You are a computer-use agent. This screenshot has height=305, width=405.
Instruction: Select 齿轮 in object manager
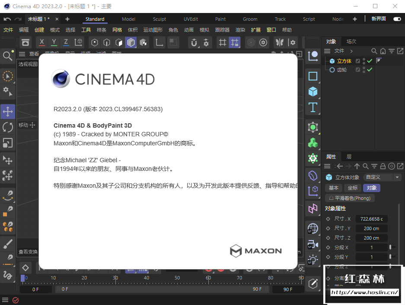[x=342, y=70]
